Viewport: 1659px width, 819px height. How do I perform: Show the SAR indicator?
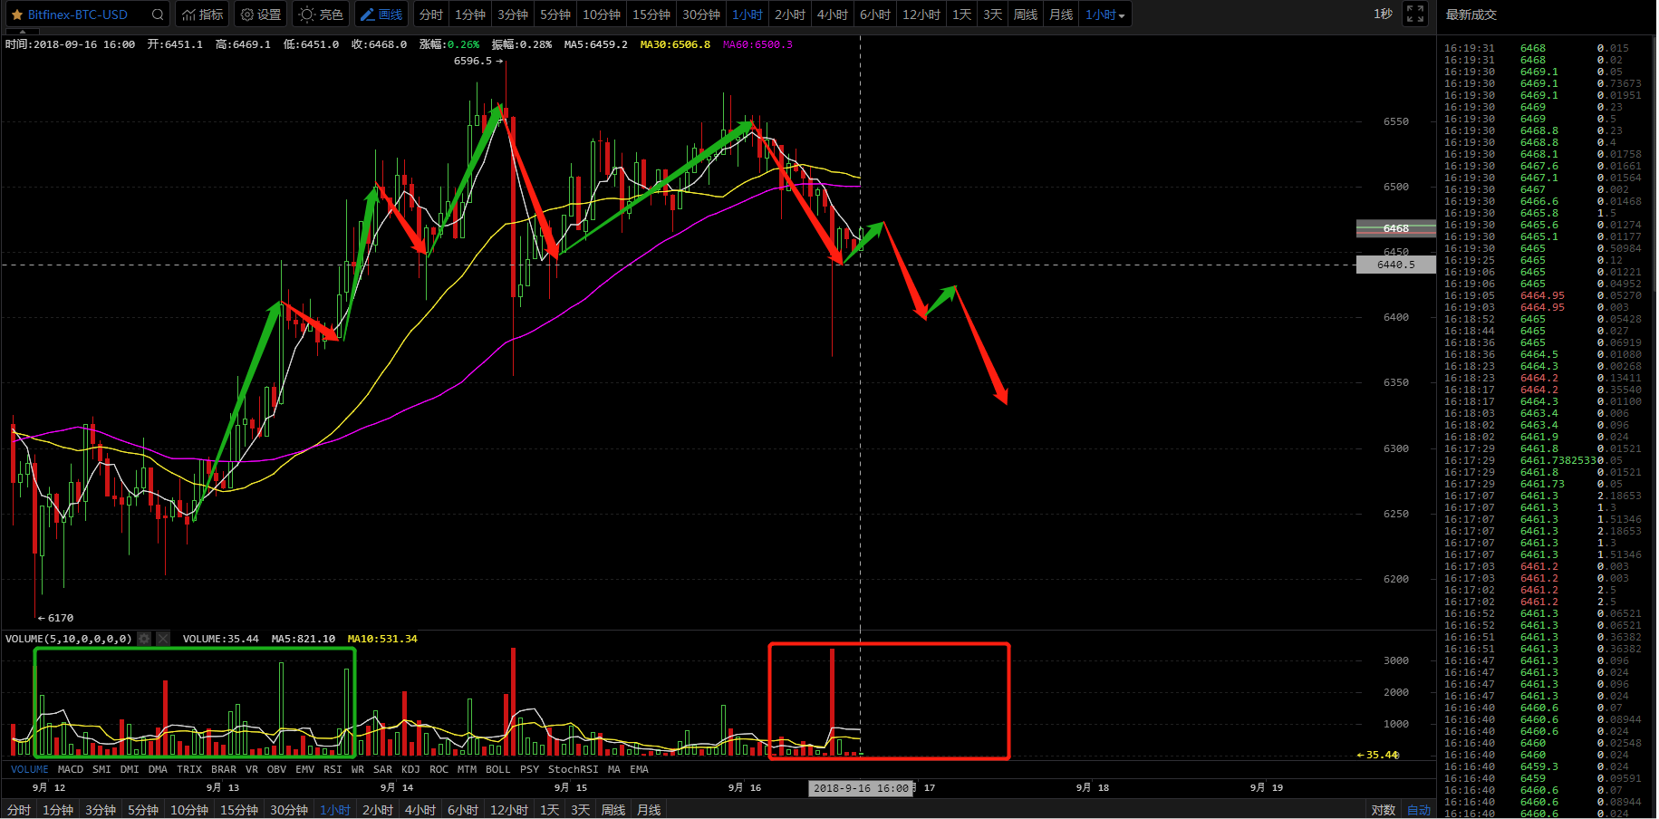click(383, 769)
